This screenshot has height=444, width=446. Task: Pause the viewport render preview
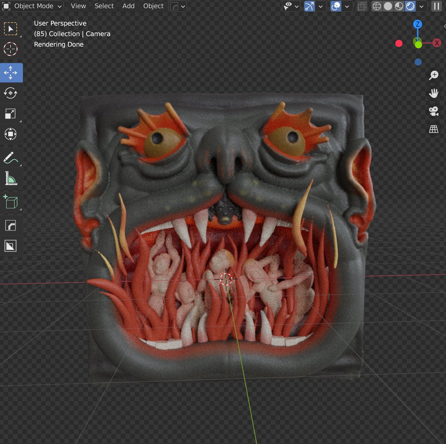point(437,6)
